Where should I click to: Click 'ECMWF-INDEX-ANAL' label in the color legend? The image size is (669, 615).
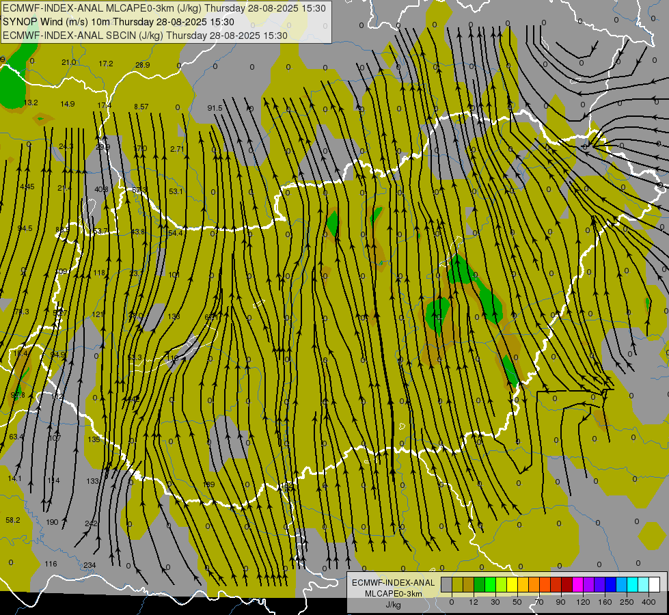click(x=393, y=583)
